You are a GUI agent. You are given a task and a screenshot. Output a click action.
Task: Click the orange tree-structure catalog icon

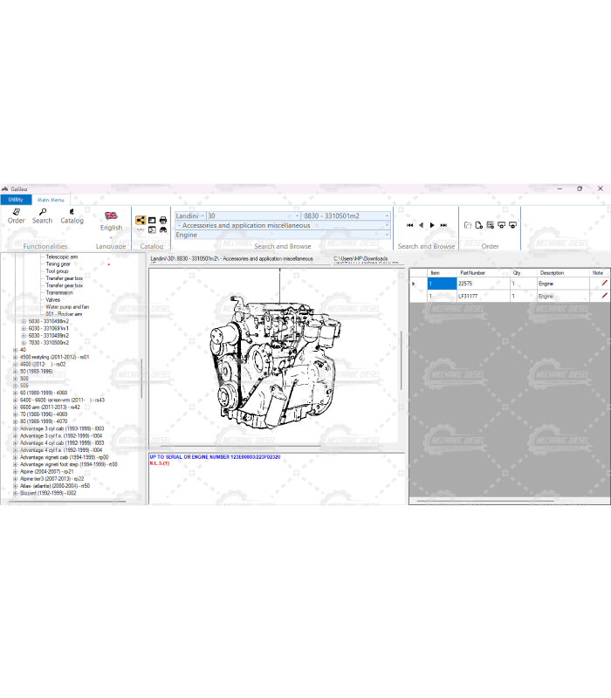point(140,220)
